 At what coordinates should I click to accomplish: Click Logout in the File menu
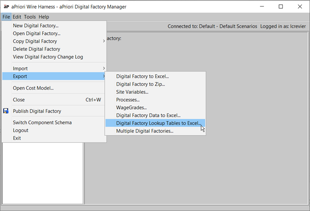point(54,130)
